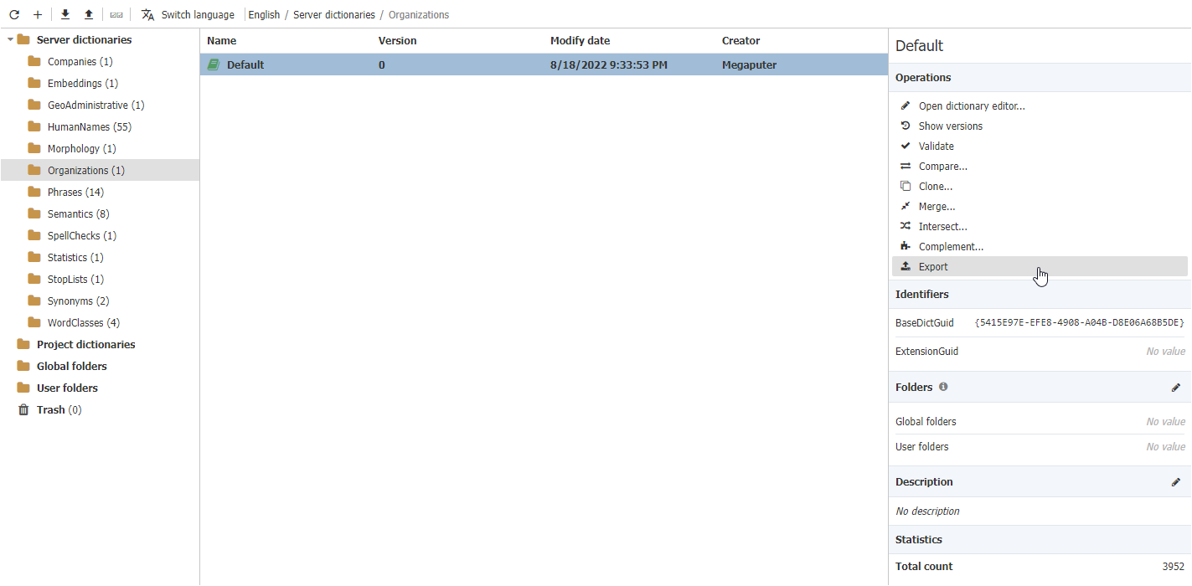Click the upload (export) toolbar icon
The image size is (1192, 586).
(x=88, y=14)
